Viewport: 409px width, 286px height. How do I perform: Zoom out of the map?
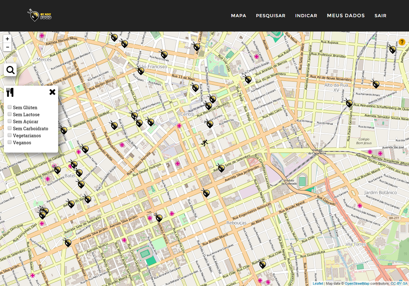tap(7, 47)
